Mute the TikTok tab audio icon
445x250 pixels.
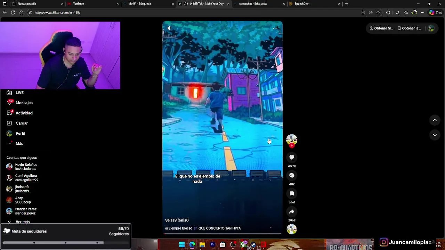[186, 4]
